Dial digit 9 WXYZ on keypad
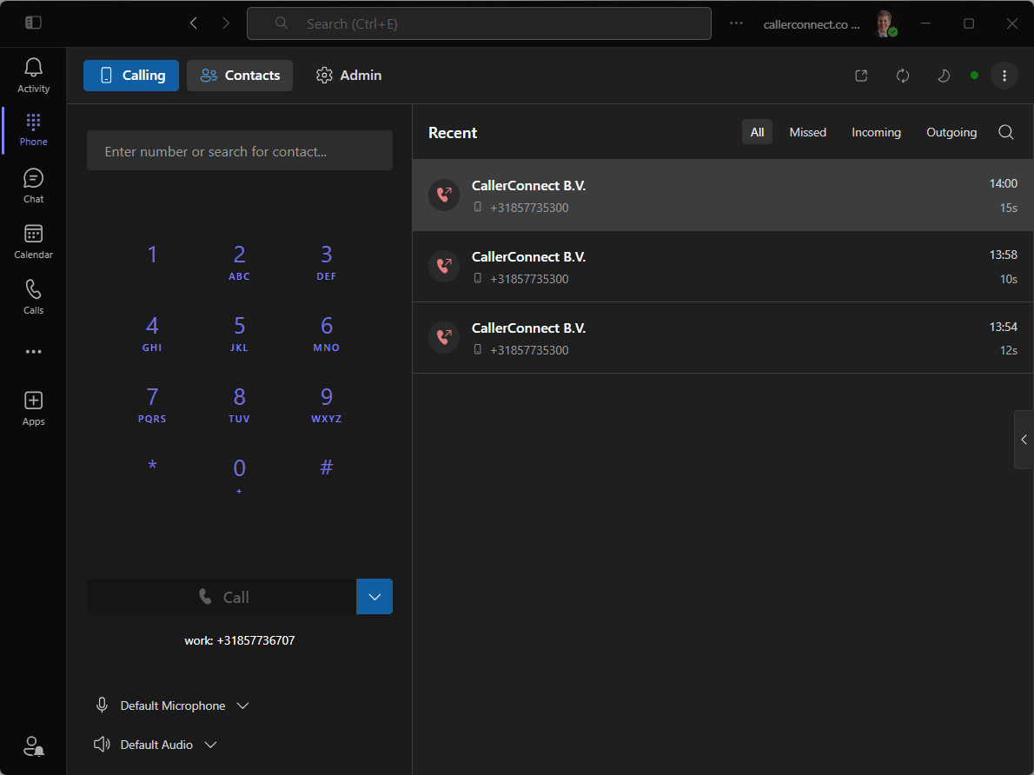The width and height of the screenshot is (1034, 775). (327, 404)
